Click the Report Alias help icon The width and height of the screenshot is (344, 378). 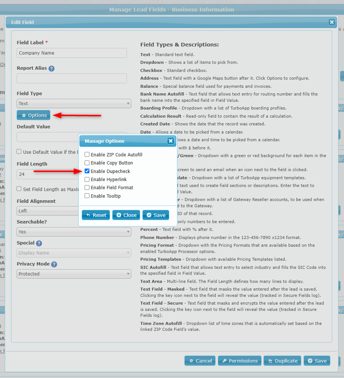52,69
